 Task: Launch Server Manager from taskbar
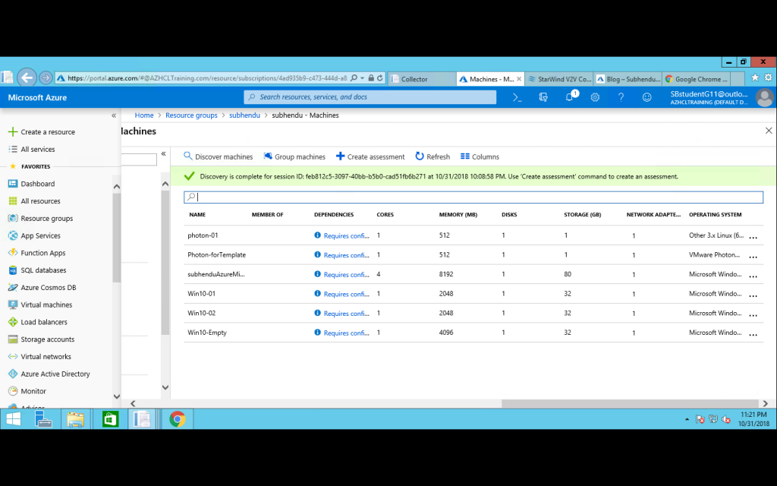pos(43,419)
